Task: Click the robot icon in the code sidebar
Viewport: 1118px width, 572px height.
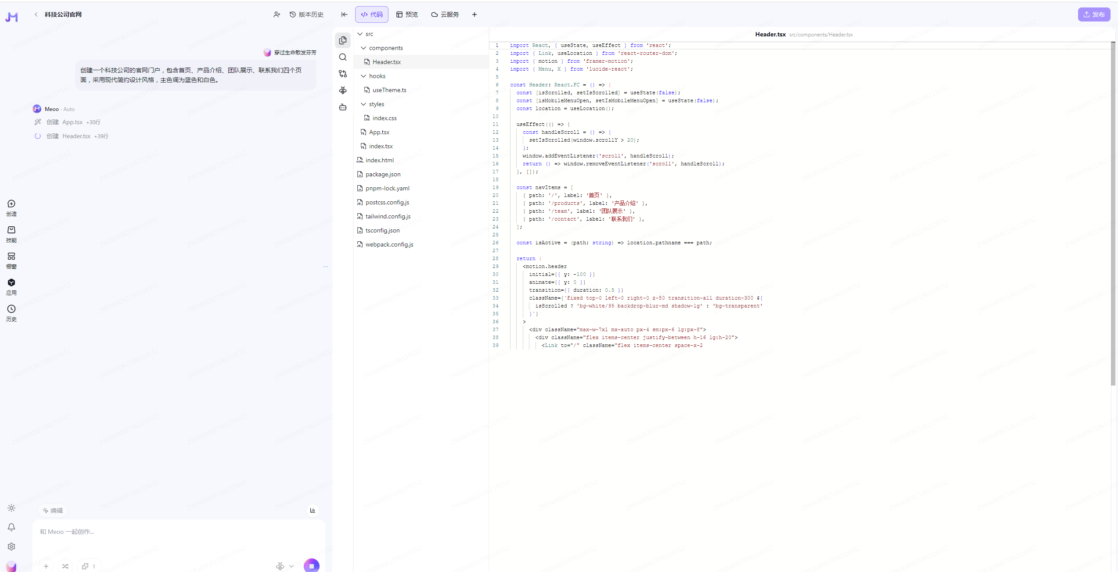Action: point(343,107)
